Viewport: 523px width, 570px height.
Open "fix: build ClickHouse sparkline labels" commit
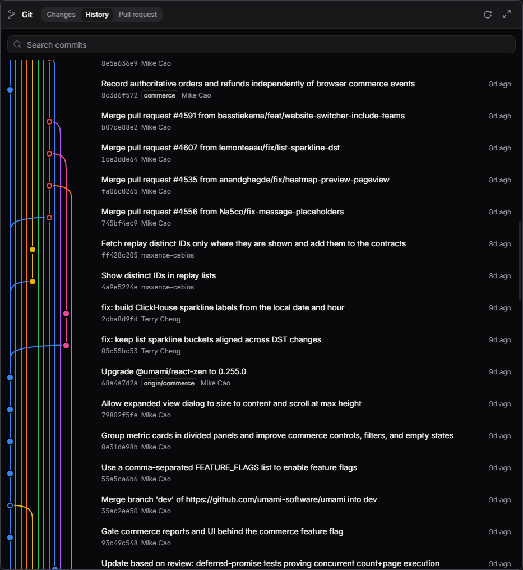pyautogui.click(x=223, y=307)
